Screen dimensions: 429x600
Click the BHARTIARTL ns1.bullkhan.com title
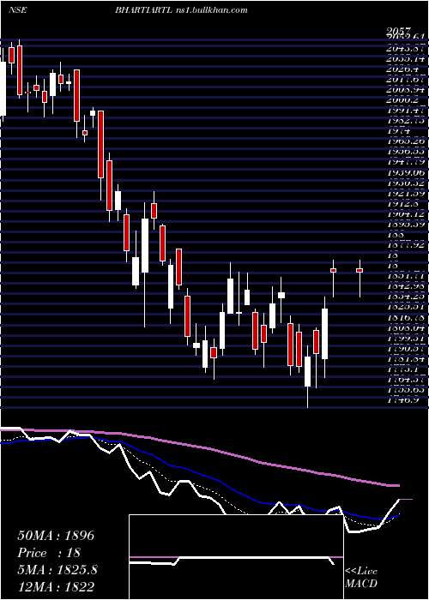click(x=181, y=10)
